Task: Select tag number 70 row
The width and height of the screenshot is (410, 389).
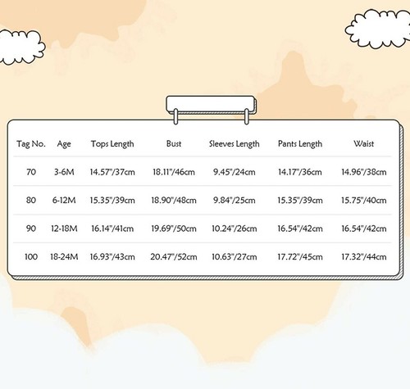Action: point(203,172)
